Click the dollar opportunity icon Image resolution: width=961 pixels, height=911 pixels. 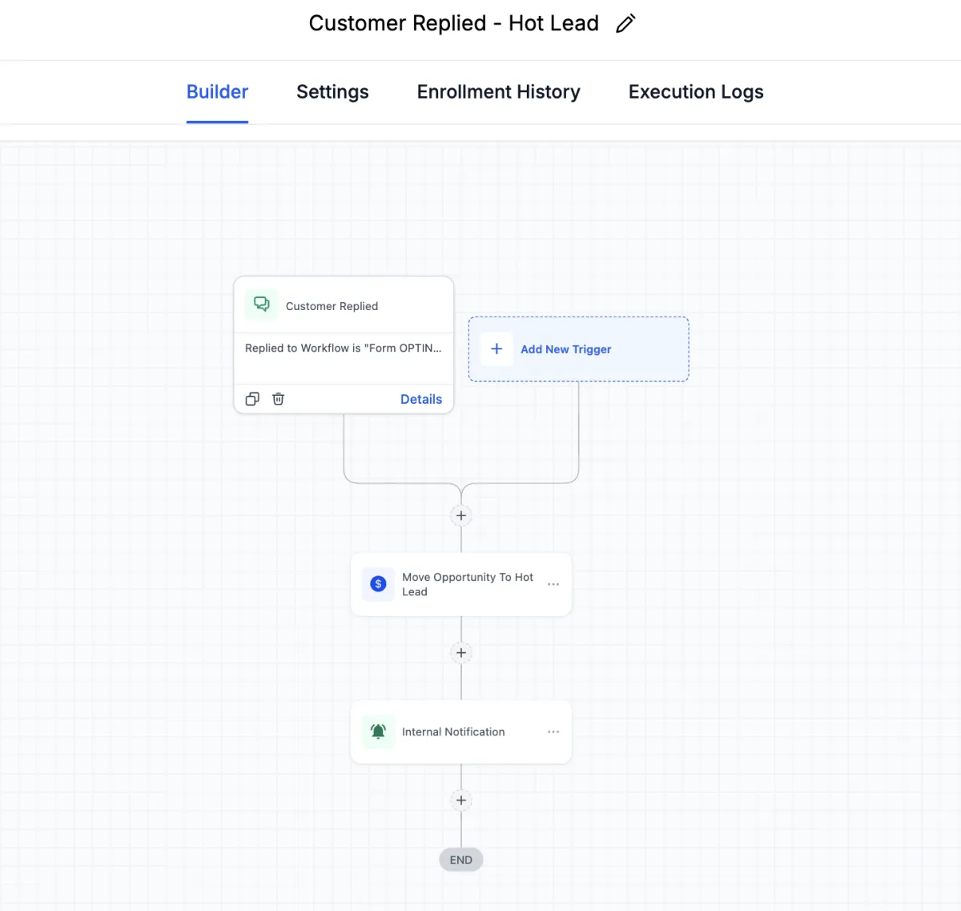(378, 584)
